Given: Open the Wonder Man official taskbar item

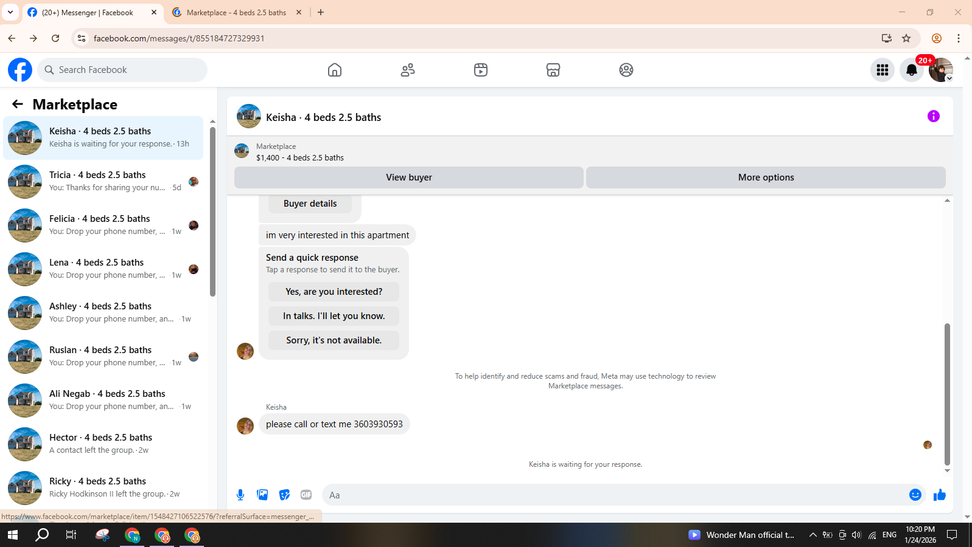Looking at the screenshot, I should (x=741, y=535).
